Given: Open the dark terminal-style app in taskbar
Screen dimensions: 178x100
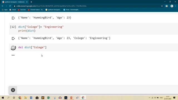Looking at the screenshot, I should (66, 97).
